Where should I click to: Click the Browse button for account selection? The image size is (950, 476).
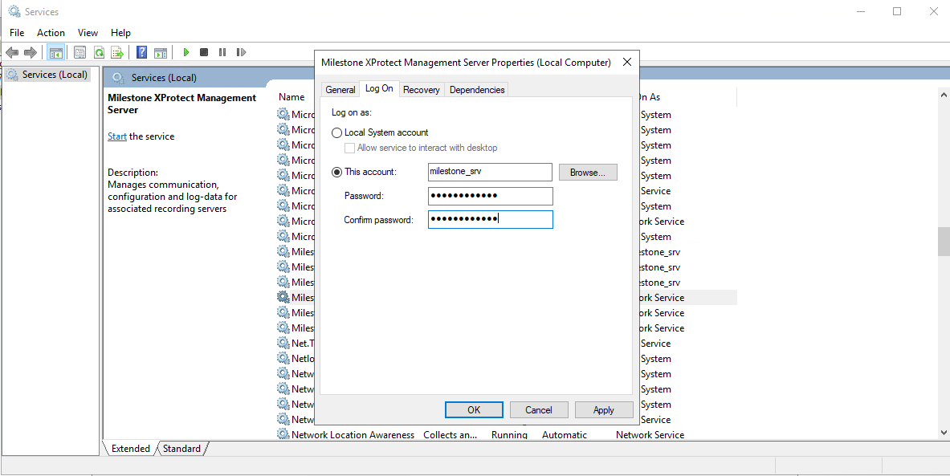tap(588, 172)
